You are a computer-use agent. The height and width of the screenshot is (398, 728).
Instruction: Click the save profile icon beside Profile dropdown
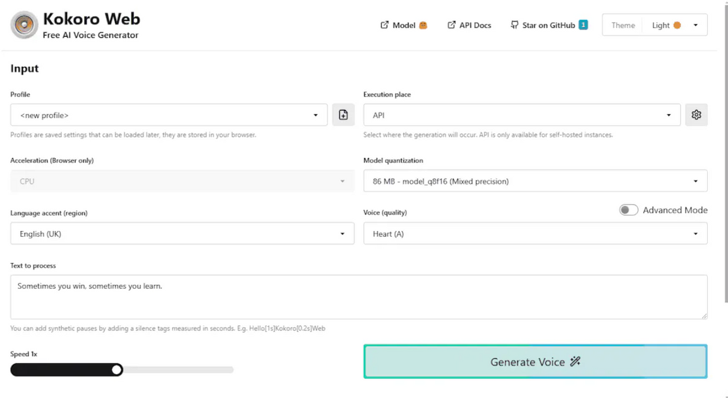(343, 114)
